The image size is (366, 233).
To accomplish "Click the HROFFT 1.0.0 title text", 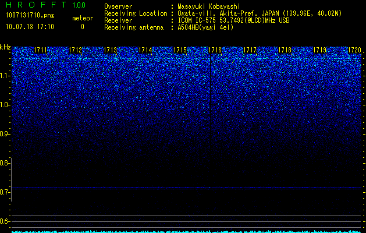I will pyautogui.click(x=46, y=5).
